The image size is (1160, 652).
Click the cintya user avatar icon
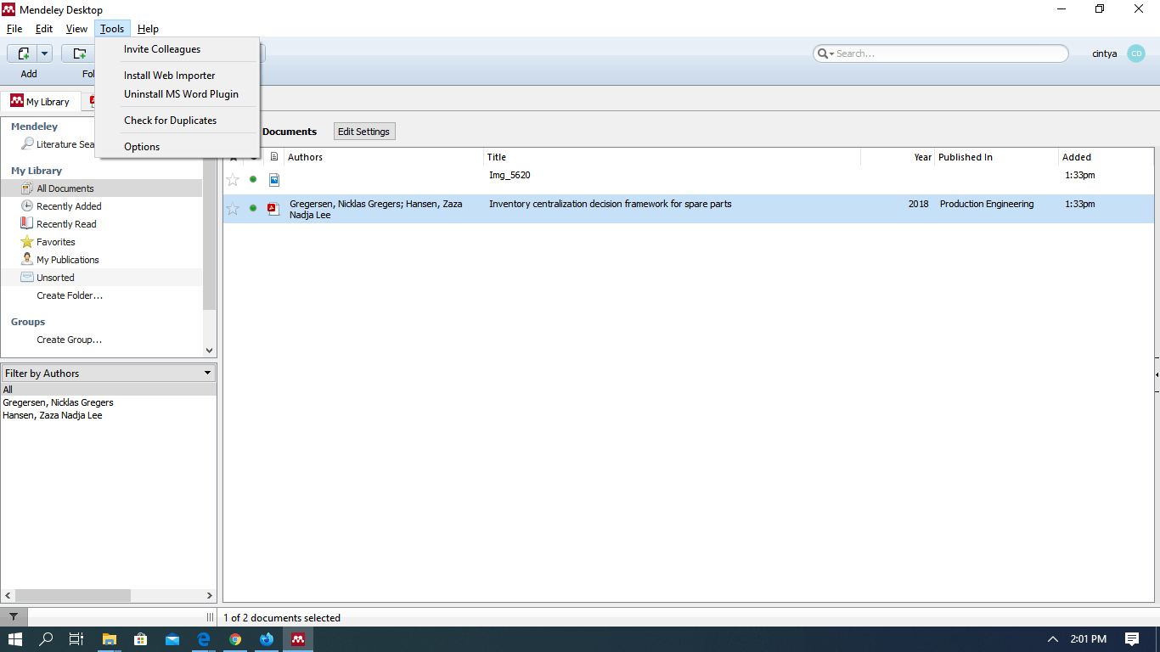tap(1135, 53)
